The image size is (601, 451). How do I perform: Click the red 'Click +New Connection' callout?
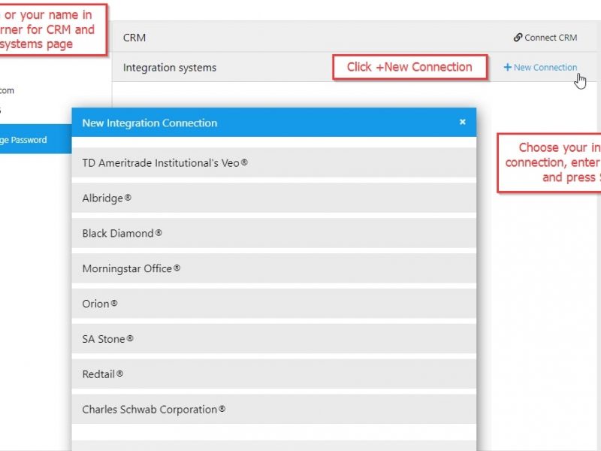[x=409, y=67]
